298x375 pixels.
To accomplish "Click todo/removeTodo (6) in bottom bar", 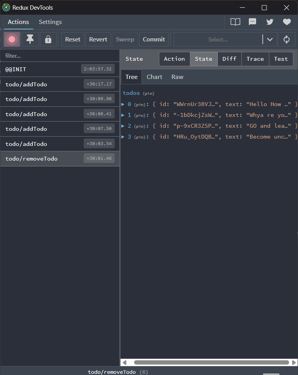I will click(x=118, y=372).
